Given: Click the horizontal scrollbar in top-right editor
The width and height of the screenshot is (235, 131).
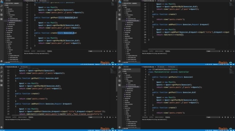Looking at the screenshot, I should pyautogui.click(x=182, y=49).
